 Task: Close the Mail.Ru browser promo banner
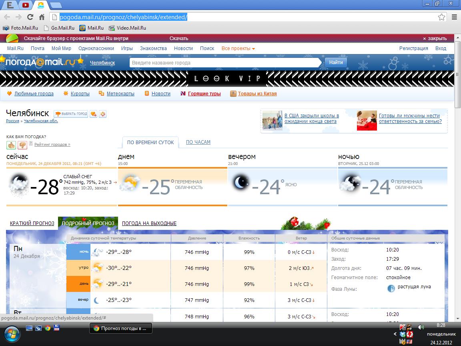click(435, 38)
